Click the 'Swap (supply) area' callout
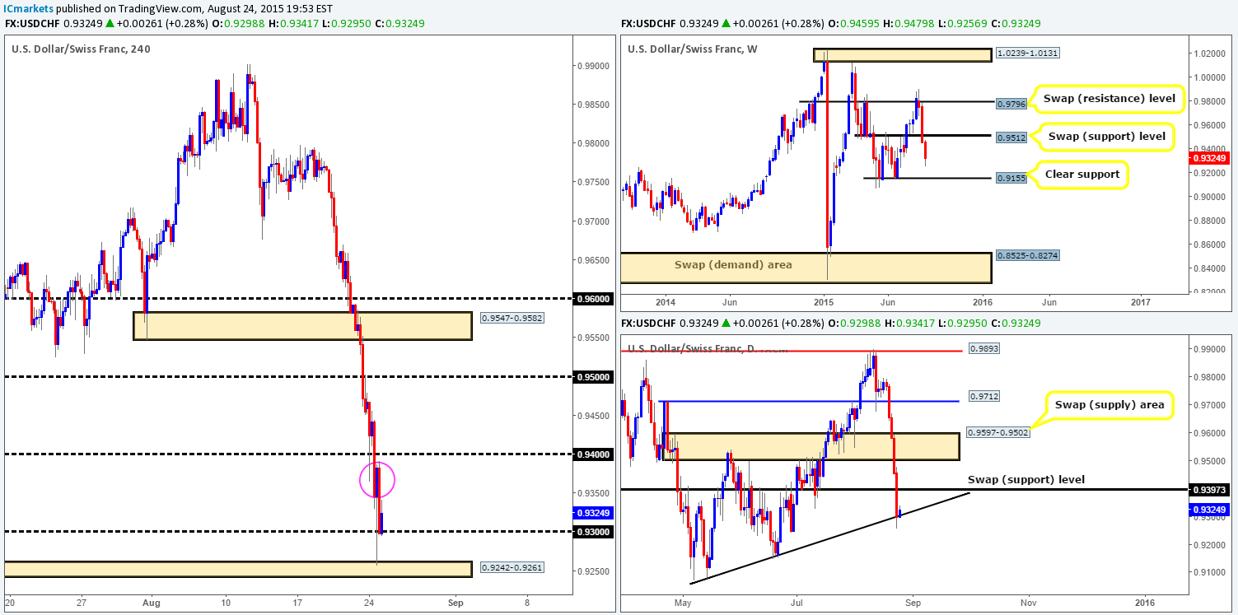The image size is (1238, 615). tap(1110, 405)
